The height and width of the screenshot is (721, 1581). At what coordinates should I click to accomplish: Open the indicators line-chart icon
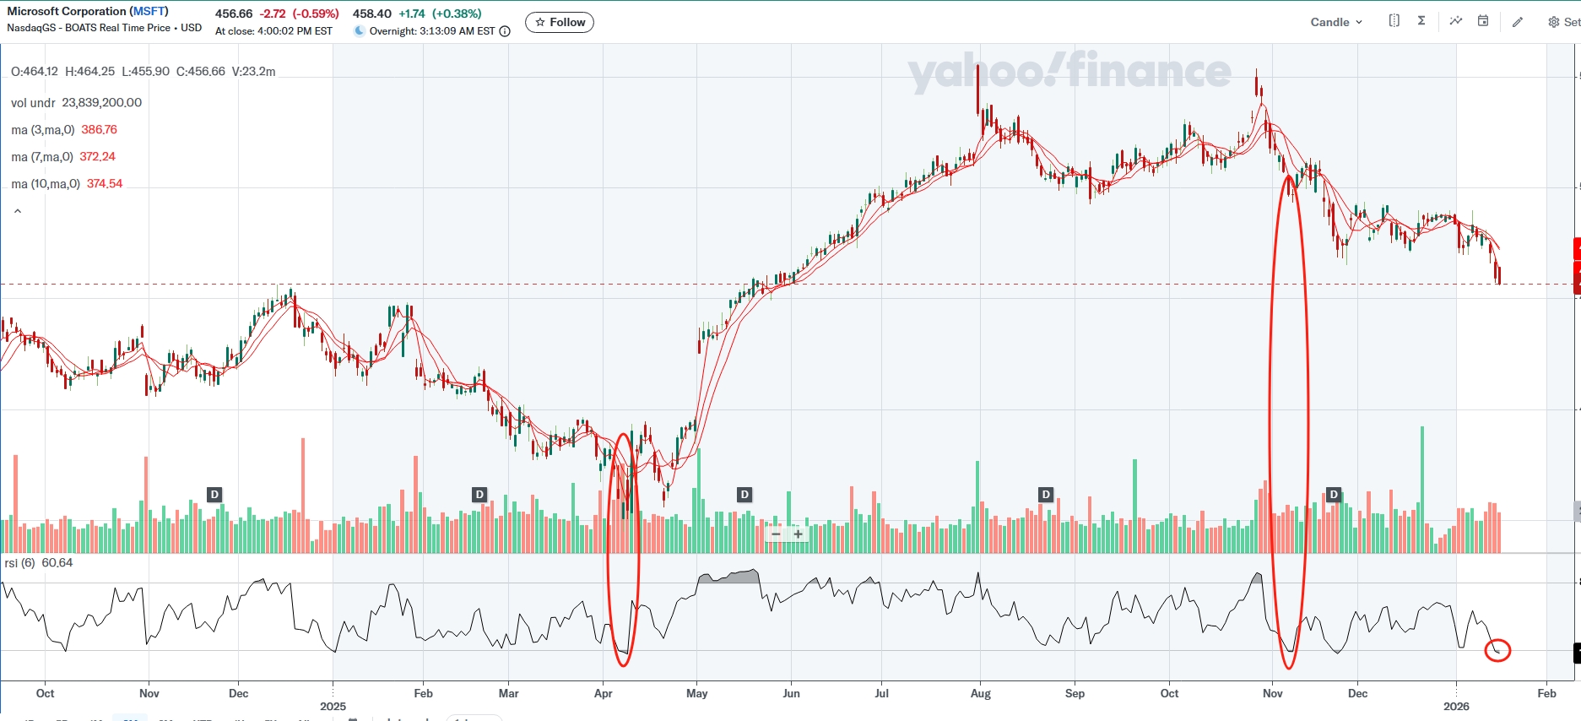pyautogui.click(x=1456, y=21)
